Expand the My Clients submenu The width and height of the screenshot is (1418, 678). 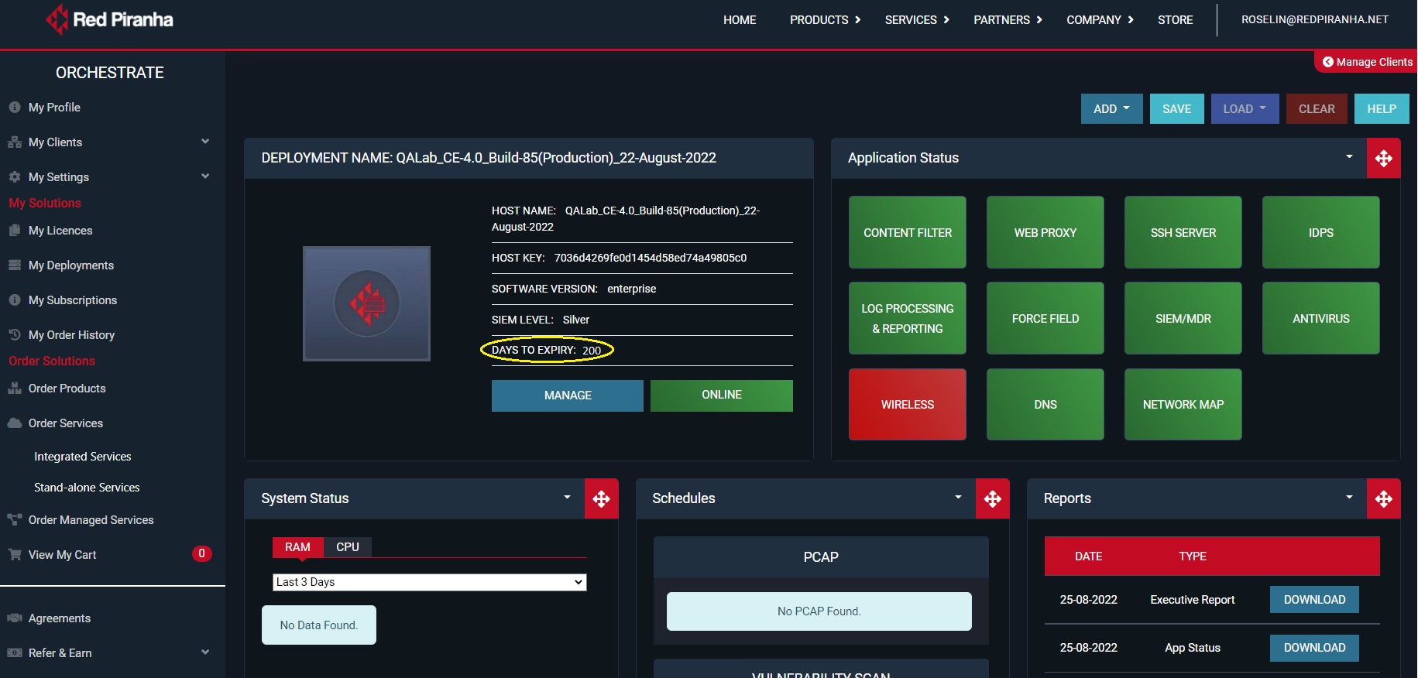(x=205, y=142)
